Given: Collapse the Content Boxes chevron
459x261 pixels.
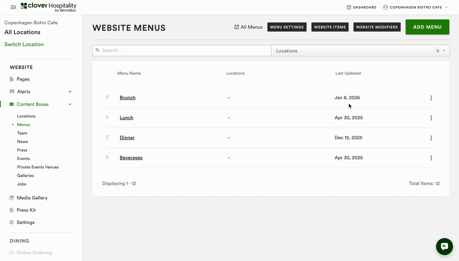Looking at the screenshot, I should [70, 104].
